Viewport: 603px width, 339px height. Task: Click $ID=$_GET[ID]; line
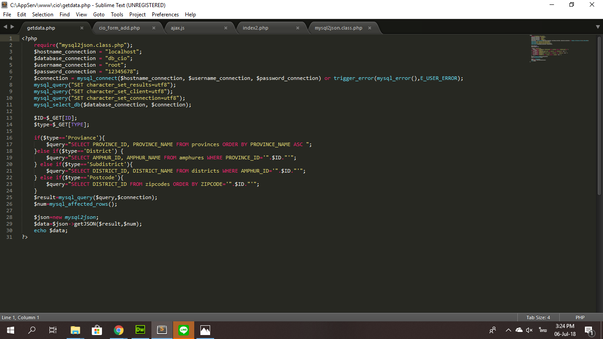click(56, 118)
